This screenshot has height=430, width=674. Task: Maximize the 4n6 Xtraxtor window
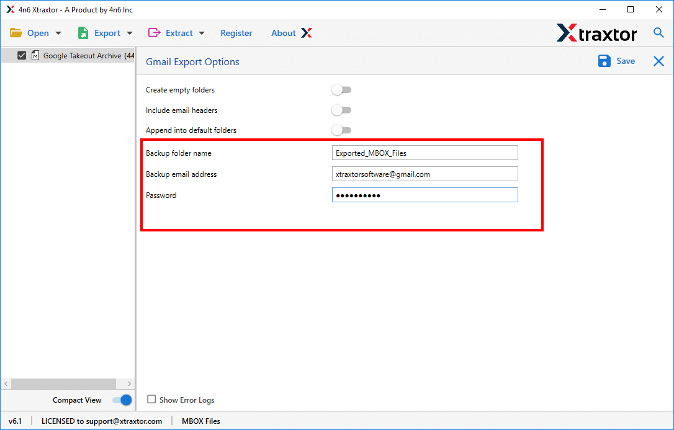(631, 9)
